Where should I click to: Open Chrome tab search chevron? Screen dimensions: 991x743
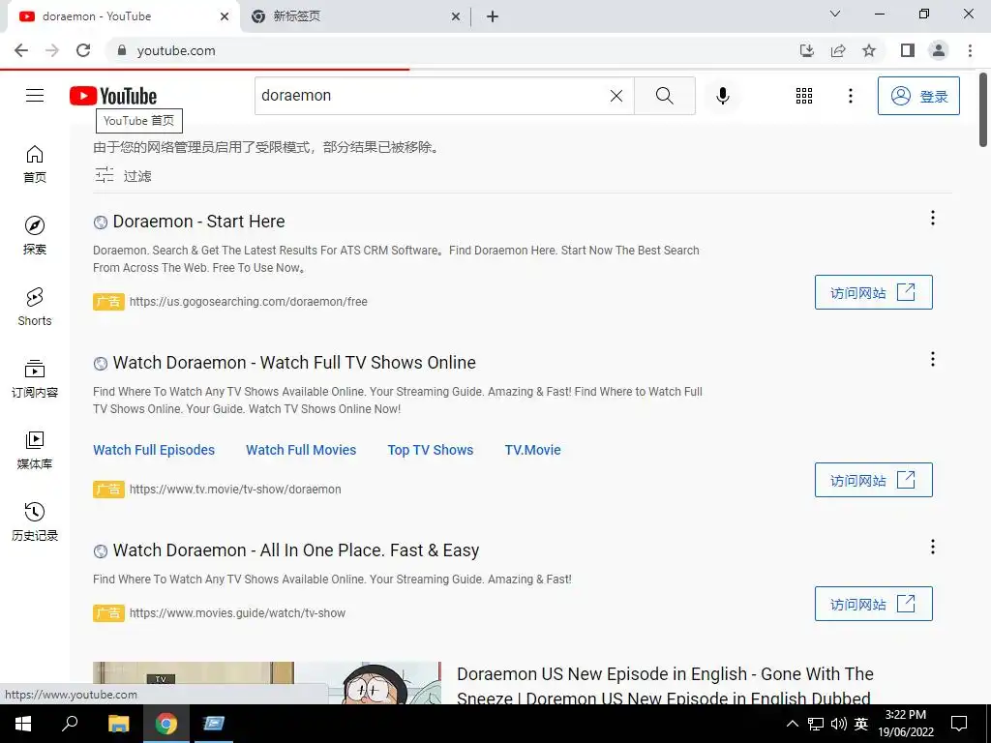(835, 14)
